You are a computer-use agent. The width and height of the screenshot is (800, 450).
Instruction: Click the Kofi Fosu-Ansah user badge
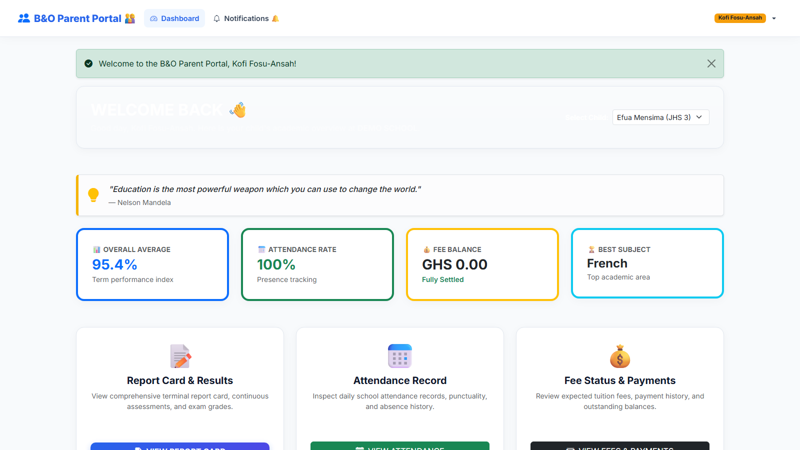(x=740, y=18)
